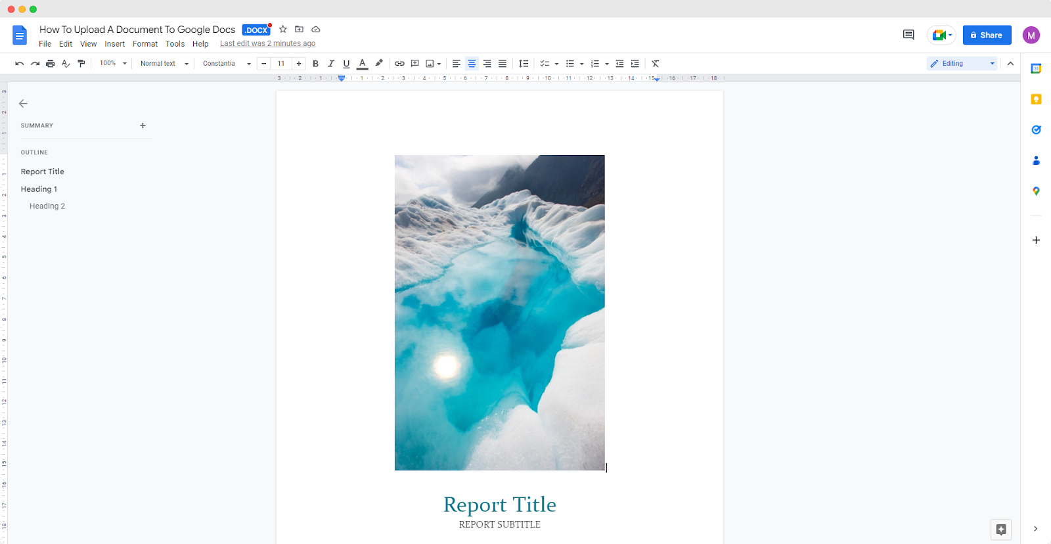Increase font size with plus button
1051x544 pixels.
(299, 64)
